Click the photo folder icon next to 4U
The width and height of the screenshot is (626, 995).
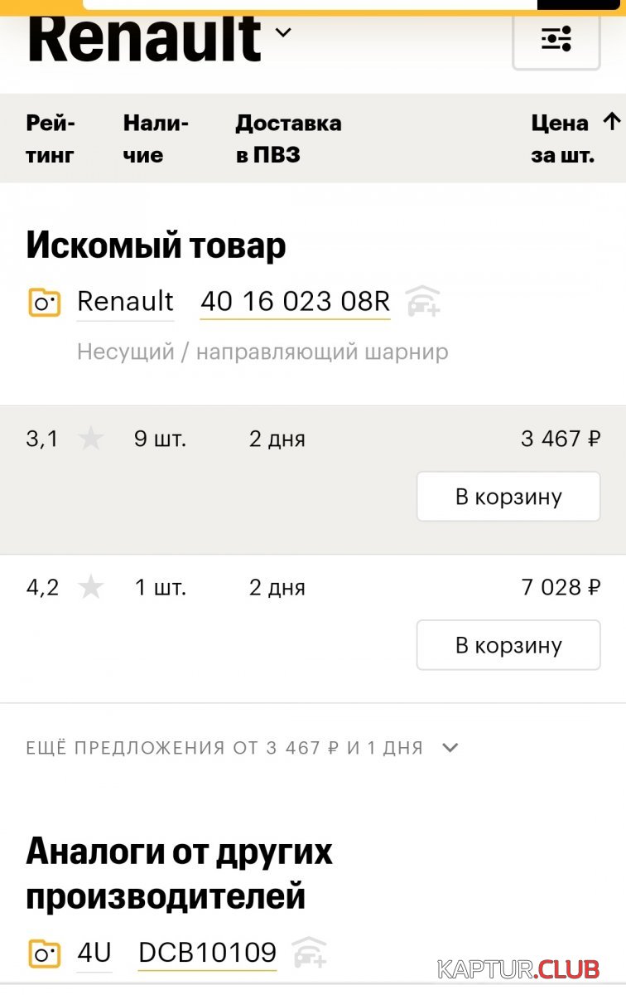pyautogui.click(x=44, y=953)
